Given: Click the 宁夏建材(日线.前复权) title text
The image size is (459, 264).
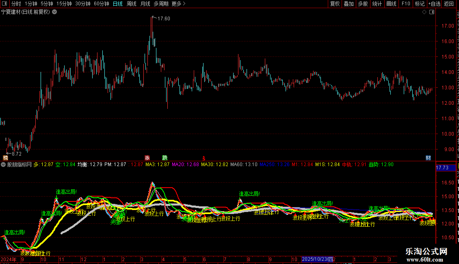Looking at the screenshot, I should tap(26, 12).
